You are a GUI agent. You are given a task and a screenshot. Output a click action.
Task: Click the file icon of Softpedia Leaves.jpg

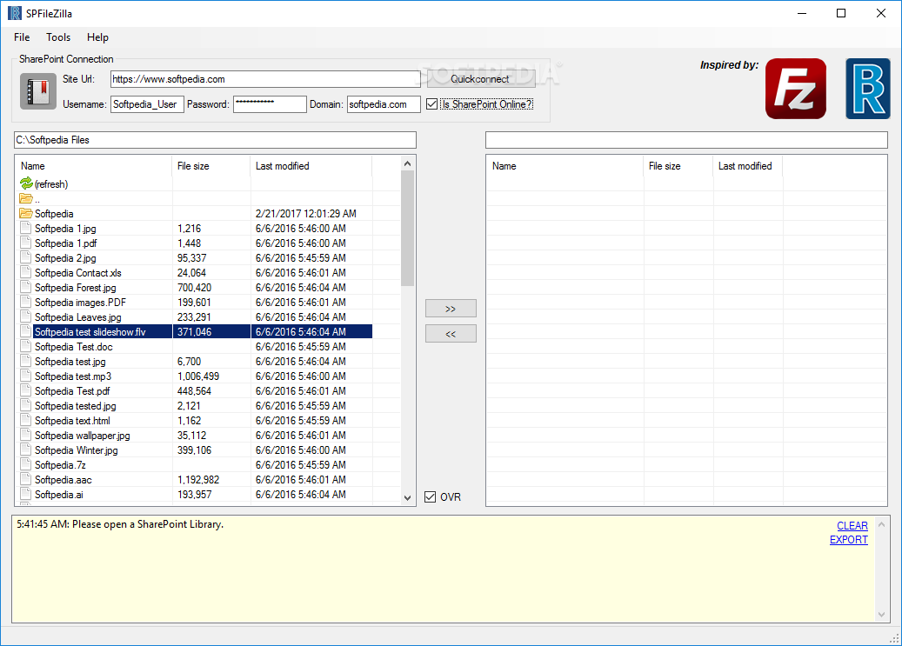point(25,316)
